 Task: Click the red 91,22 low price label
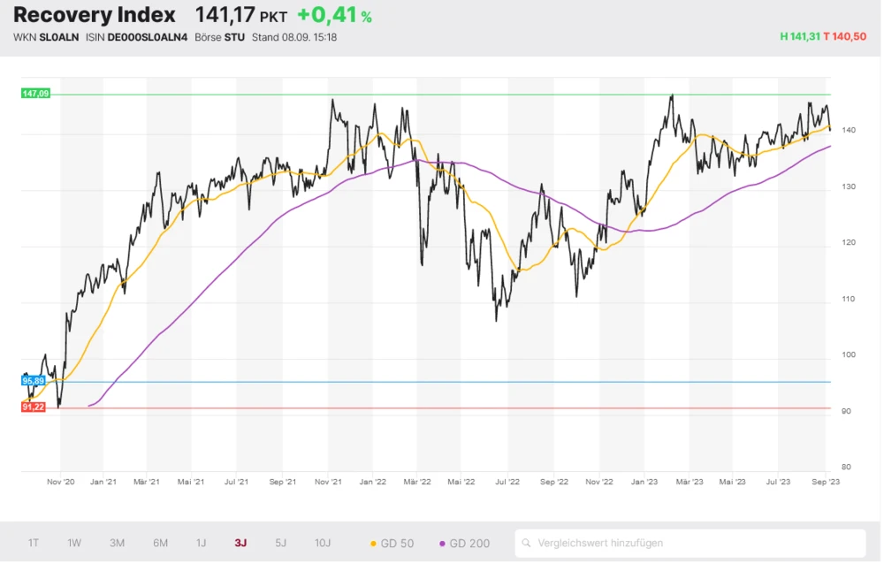33,407
